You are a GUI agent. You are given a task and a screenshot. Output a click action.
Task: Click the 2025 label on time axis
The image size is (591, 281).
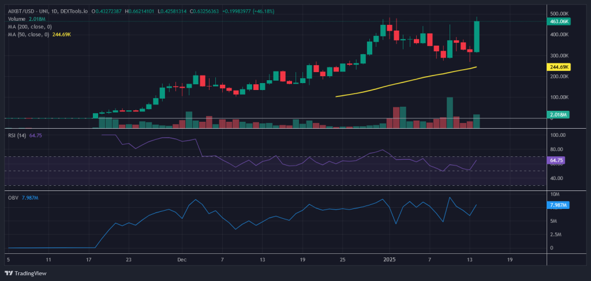(x=389, y=260)
